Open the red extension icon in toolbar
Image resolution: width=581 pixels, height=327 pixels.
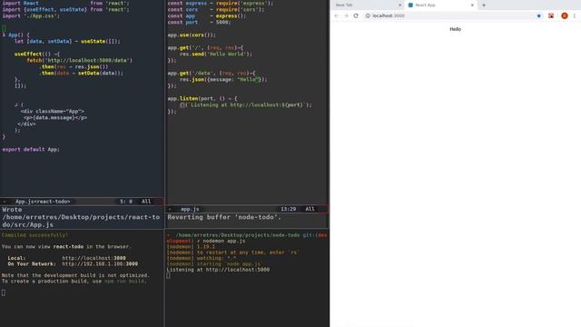coord(551,15)
